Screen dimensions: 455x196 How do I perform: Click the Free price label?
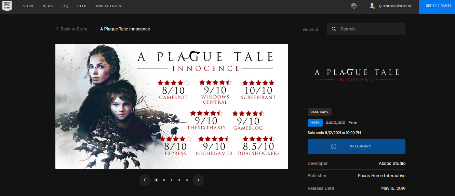353,123
